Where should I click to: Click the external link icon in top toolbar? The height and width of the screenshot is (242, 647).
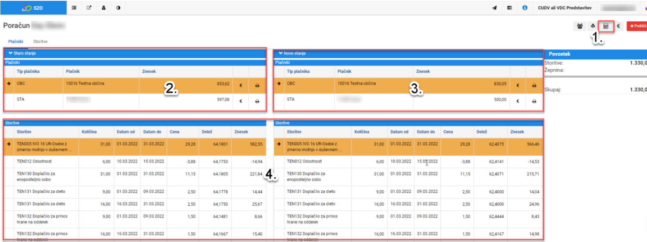tap(89, 8)
